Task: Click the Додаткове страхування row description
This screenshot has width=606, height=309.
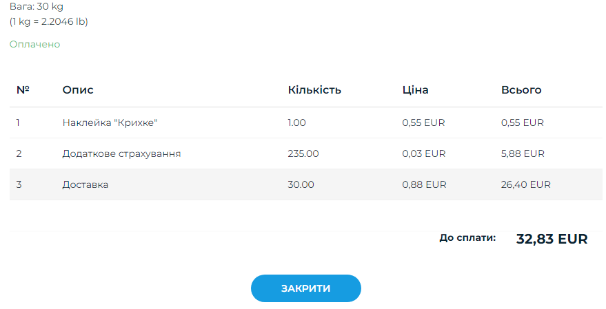Action: pos(121,153)
